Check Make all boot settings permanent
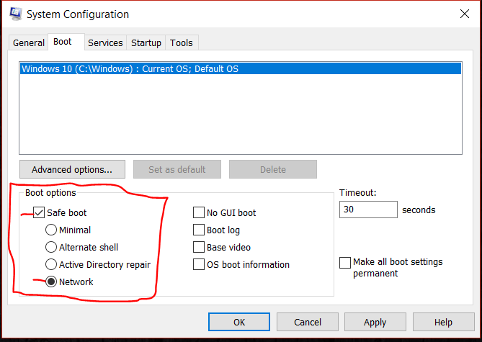 click(346, 263)
